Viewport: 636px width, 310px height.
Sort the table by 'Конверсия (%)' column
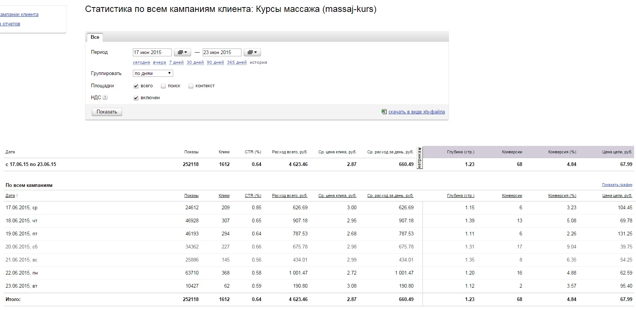562,196
